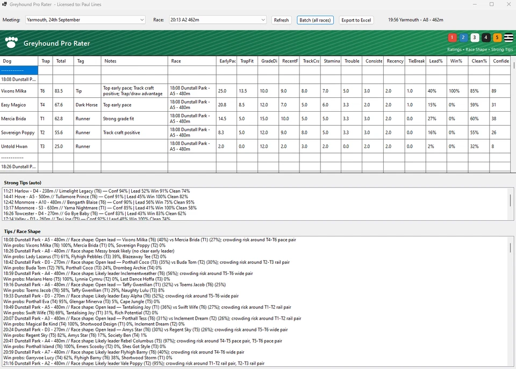This screenshot has height=369, width=516.
Task: Select the blue Trap 2 badge icon
Action: (x=463, y=38)
